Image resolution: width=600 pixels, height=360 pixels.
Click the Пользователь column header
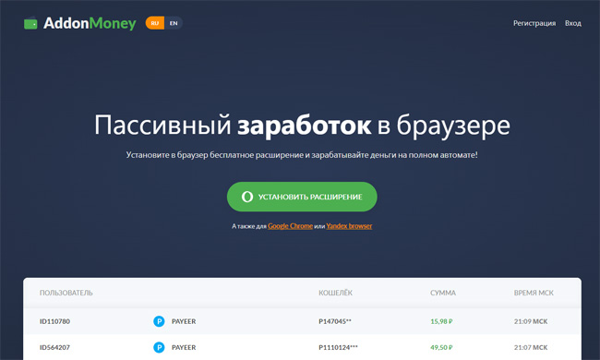coord(66,293)
